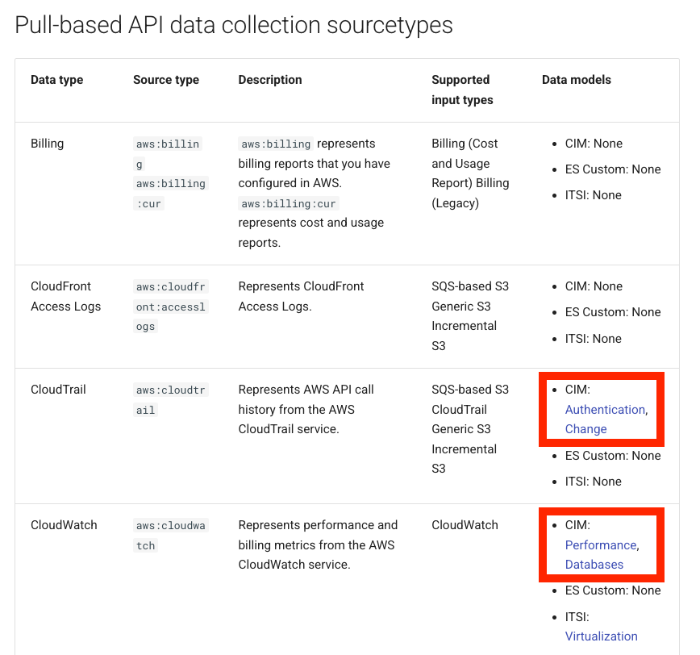Open the Virtualization ITSI link

(x=602, y=636)
